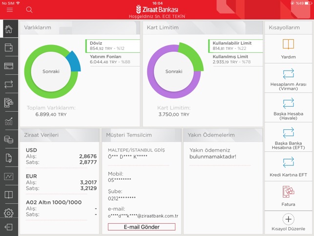Open Başka Banka Hesabına (EFT) shortcut

tap(288, 138)
